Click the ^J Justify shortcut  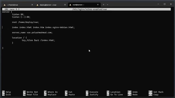tap(92, 94)
